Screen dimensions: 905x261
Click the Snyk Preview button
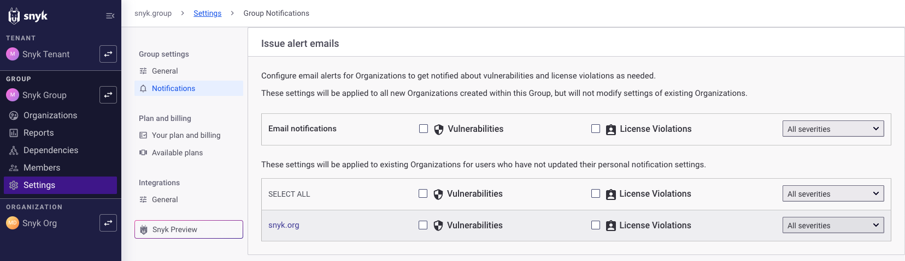click(189, 229)
